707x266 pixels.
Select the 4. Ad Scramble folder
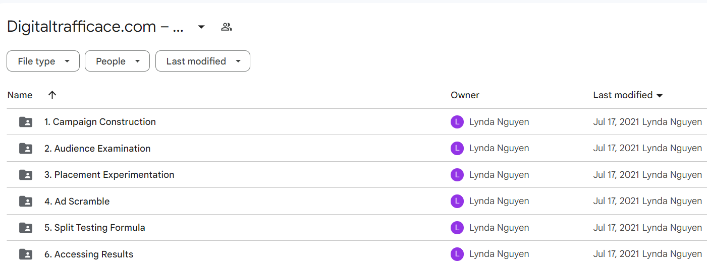pyautogui.click(x=357, y=201)
